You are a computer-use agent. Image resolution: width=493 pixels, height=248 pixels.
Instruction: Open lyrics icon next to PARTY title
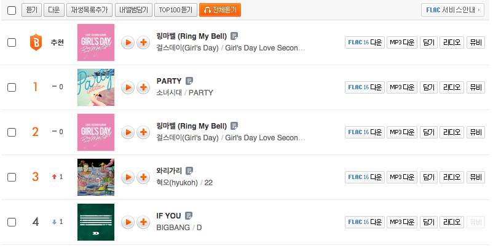click(189, 81)
